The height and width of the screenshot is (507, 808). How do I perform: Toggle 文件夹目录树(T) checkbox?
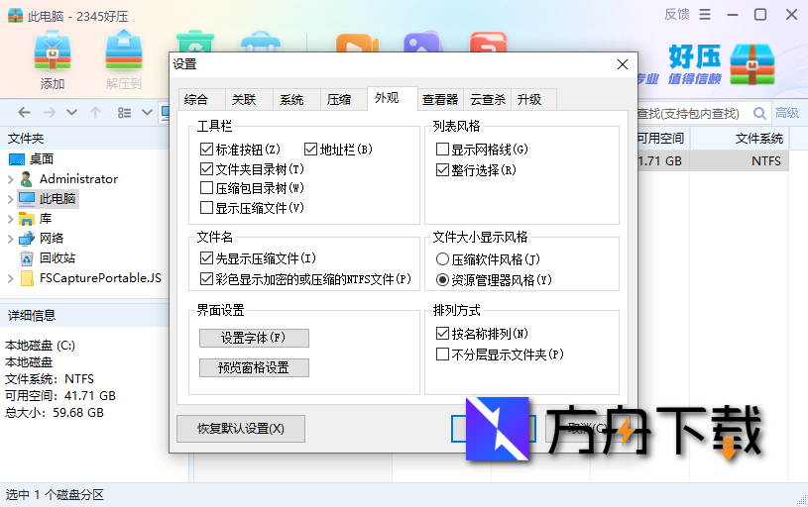click(x=206, y=168)
